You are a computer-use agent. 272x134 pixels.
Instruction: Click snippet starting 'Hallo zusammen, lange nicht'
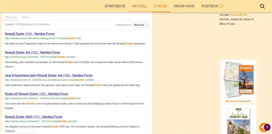click(73, 85)
